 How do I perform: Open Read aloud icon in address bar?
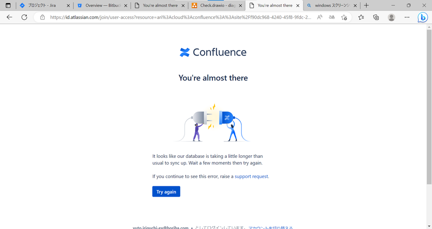click(320, 17)
